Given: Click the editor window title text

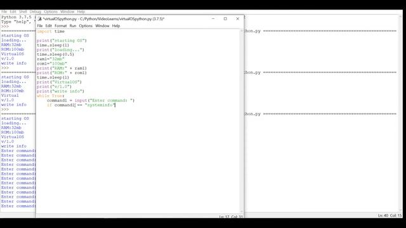Looking at the screenshot, I should tap(103, 19).
